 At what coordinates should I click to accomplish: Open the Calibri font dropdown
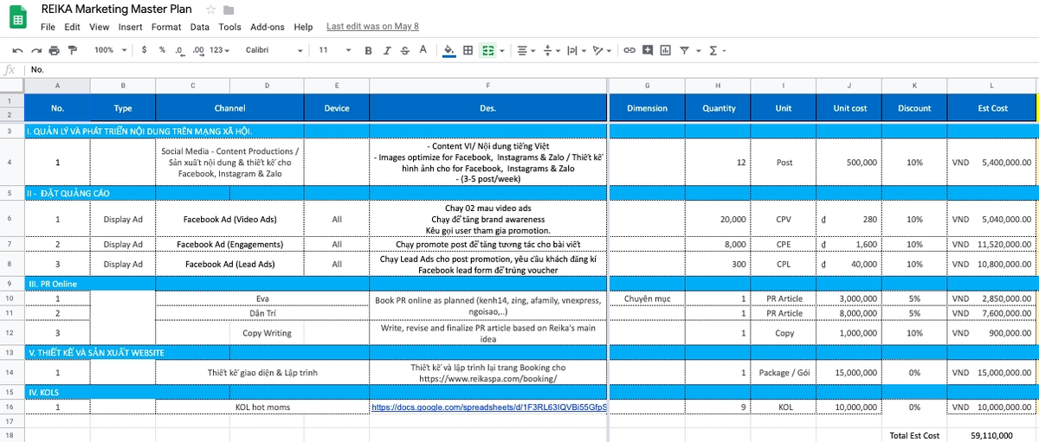273,50
